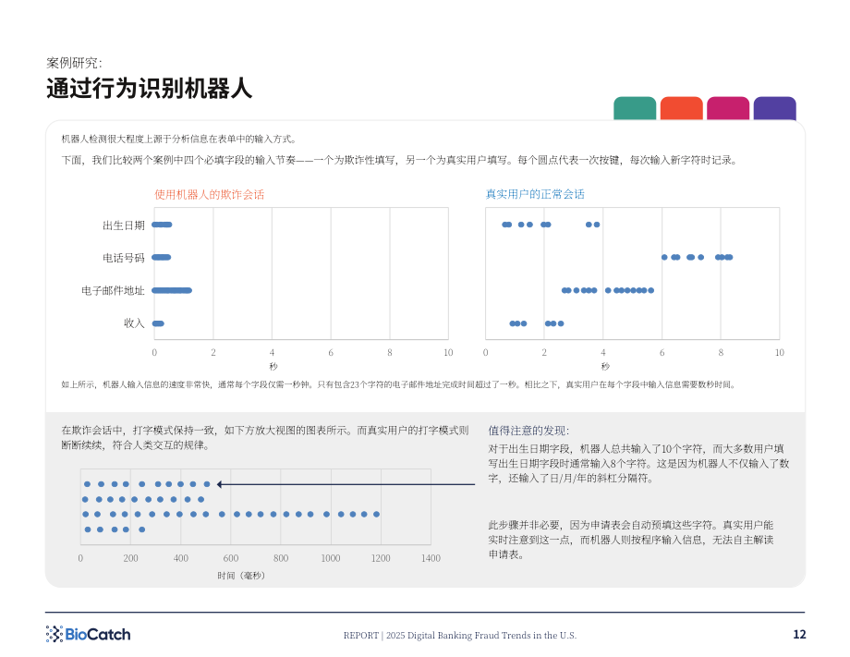Select the heading 通过行为识别机器人
850x657 pixels.
coord(149,89)
